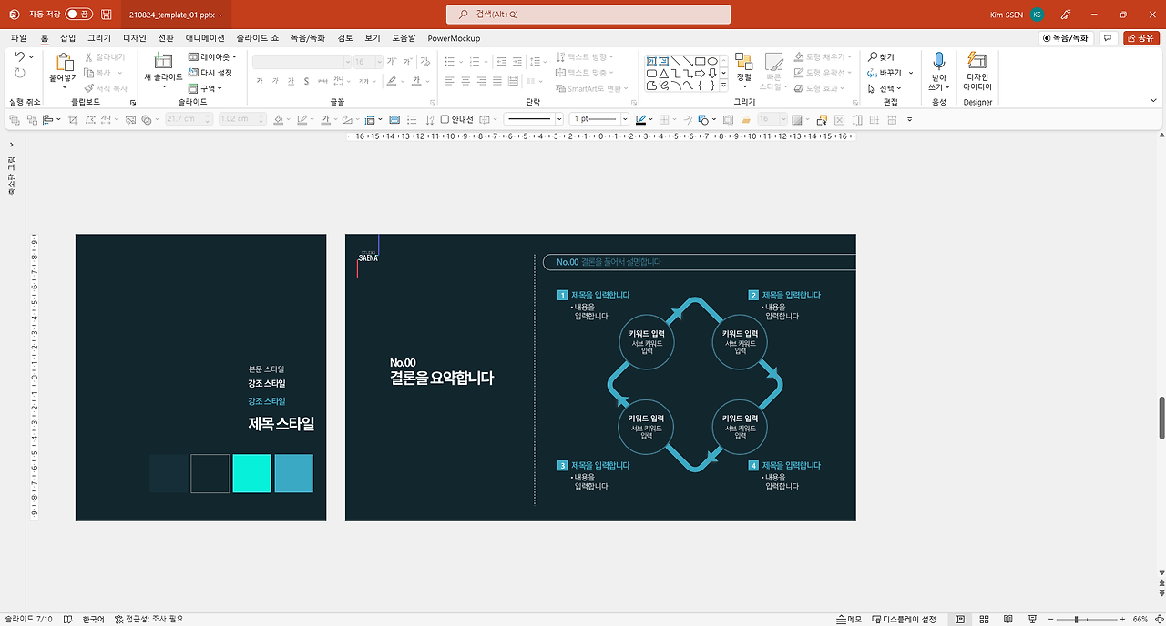Click the search box 검색(Alt+Q)
Image resolution: width=1166 pixels, height=626 pixels.
(588, 15)
